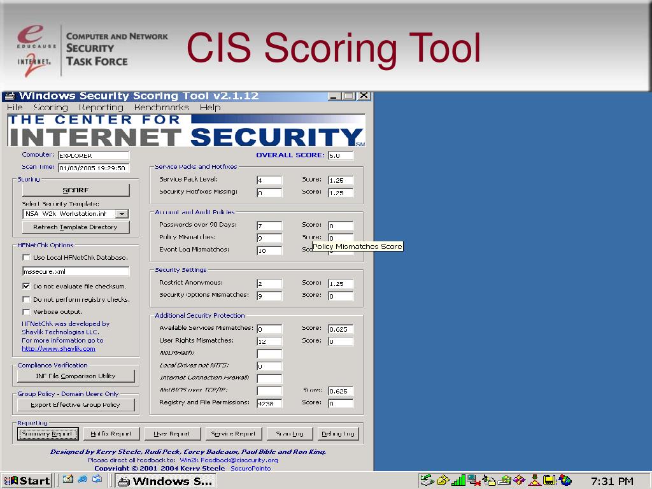Click the Scan Time field
652x489 pixels.
[x=94, y=168]
